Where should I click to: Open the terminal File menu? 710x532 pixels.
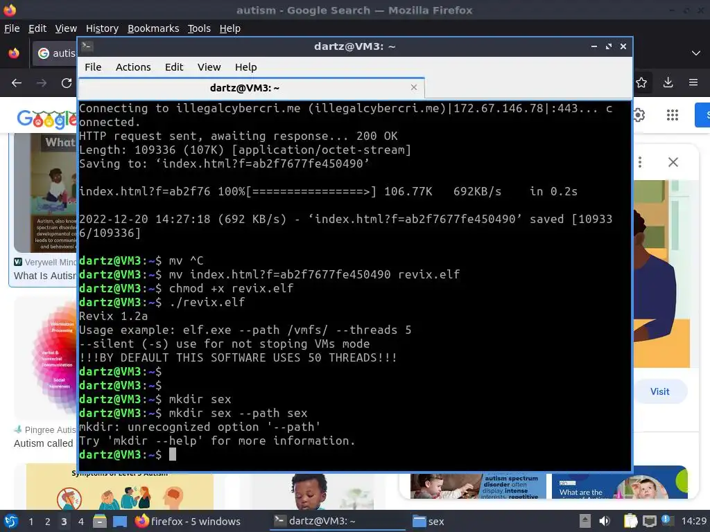coord(93,67)
